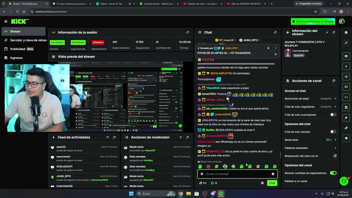Open the green support headset bubble
This screenshot has height=198, width=352.
point(344,181)
